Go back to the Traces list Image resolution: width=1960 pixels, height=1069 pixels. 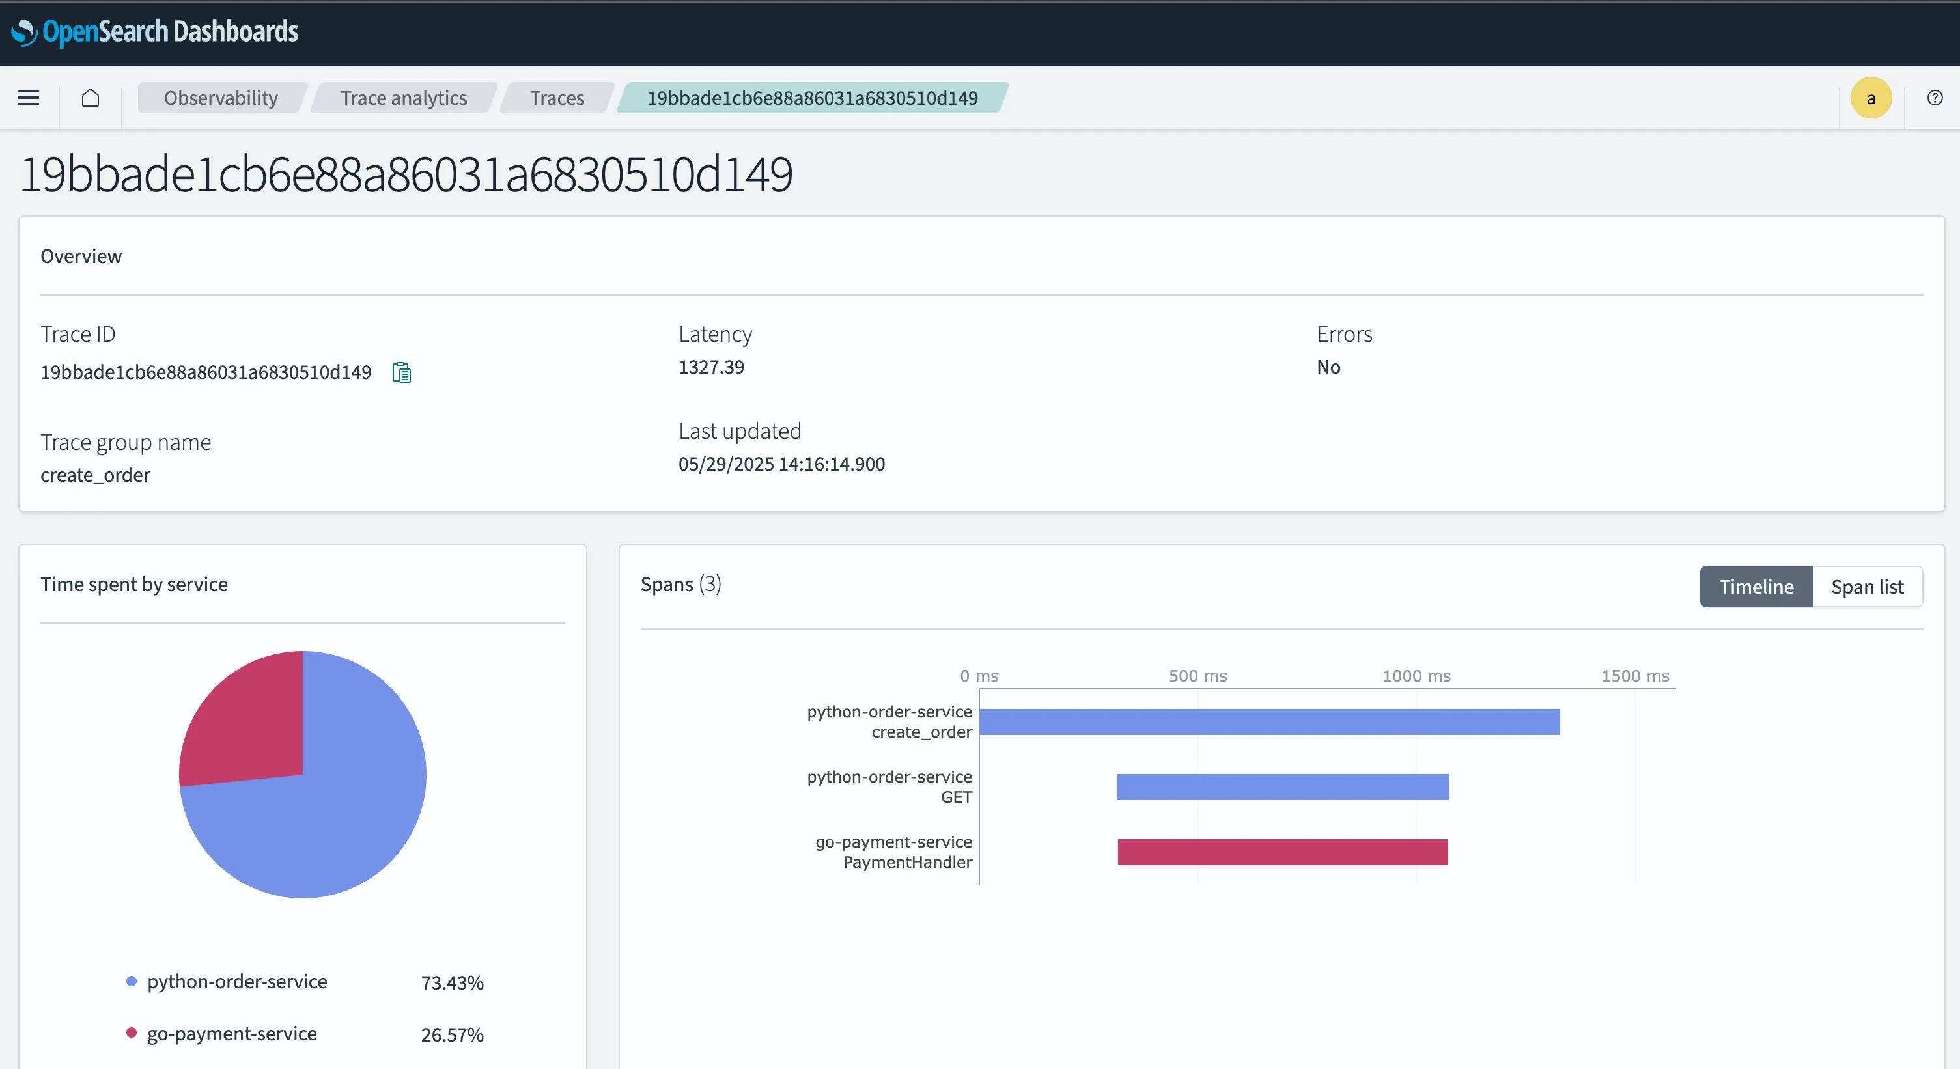(x=556, y=98)
